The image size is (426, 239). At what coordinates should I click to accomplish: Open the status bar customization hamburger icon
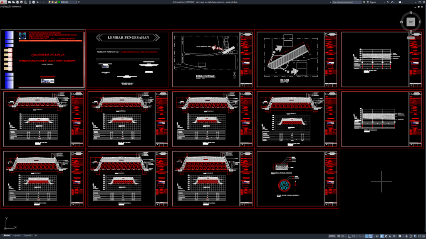click(x=423, y=236)
